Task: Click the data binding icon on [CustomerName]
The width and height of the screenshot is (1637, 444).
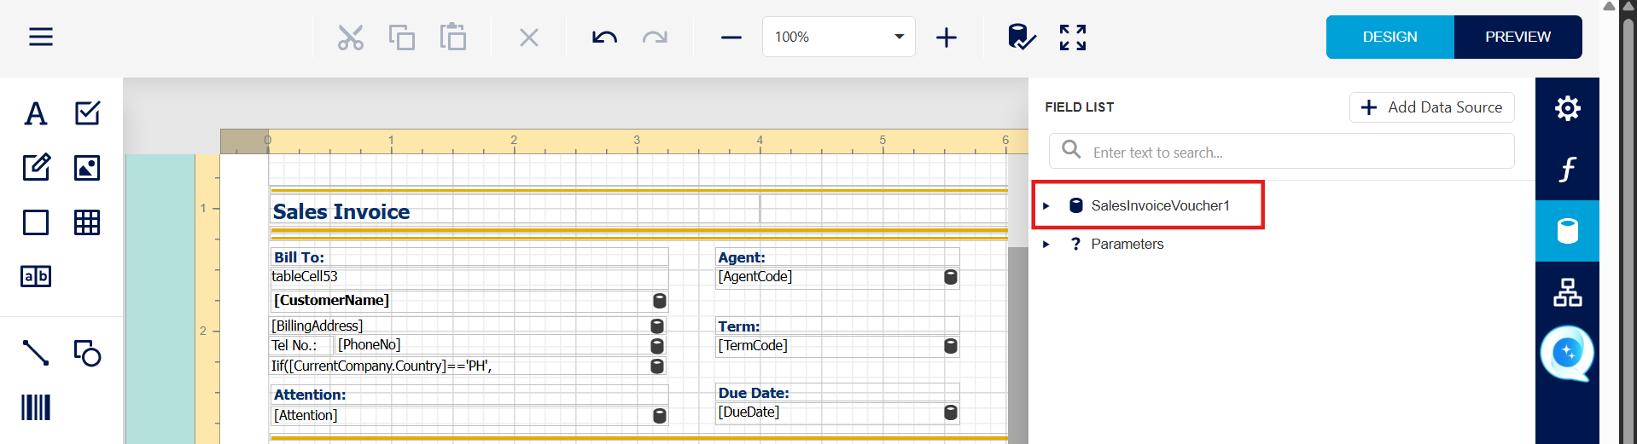Action: point(660,300)
